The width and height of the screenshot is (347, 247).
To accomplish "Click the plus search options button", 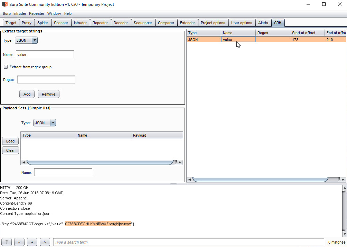I will click(x=32, y=242).
